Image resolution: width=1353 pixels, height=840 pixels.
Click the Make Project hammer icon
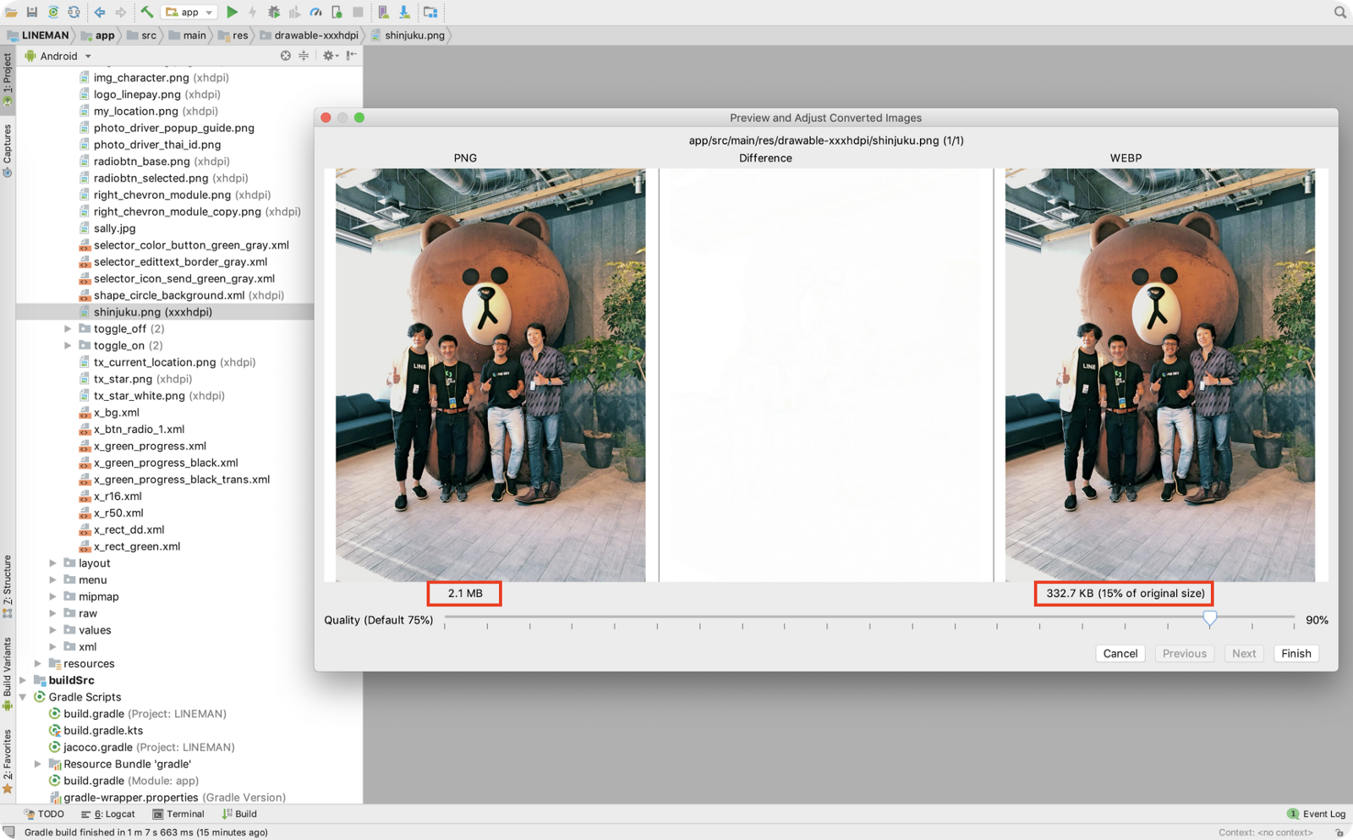pyautogui.click(x=147, y=12)
